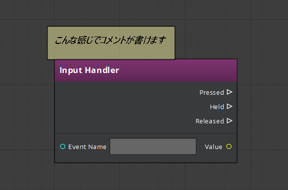Viewport: 288px width, 190px height.
Task: Click the Event Name label
Action: coord(87,147)
